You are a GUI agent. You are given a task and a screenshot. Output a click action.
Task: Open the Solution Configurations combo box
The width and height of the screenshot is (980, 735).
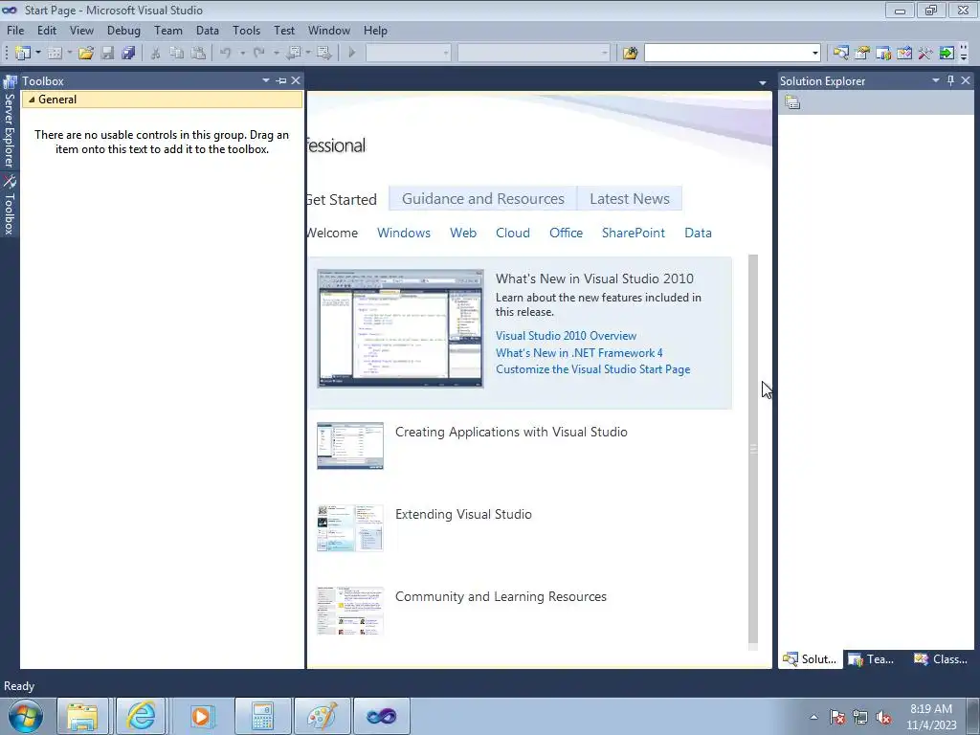tap(408, 54)
